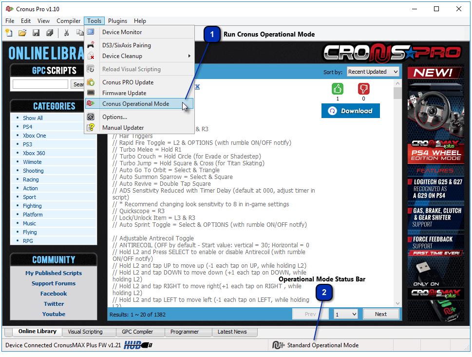Open the Facebook community link
The image size is (472, 357).
click(x=54, y=294)
